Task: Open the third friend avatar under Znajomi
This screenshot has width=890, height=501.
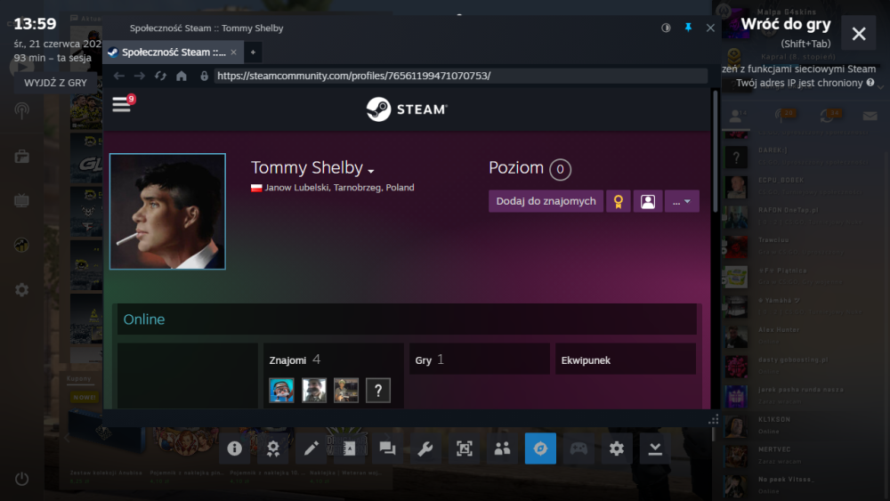Action: click(x=346, y=391)
